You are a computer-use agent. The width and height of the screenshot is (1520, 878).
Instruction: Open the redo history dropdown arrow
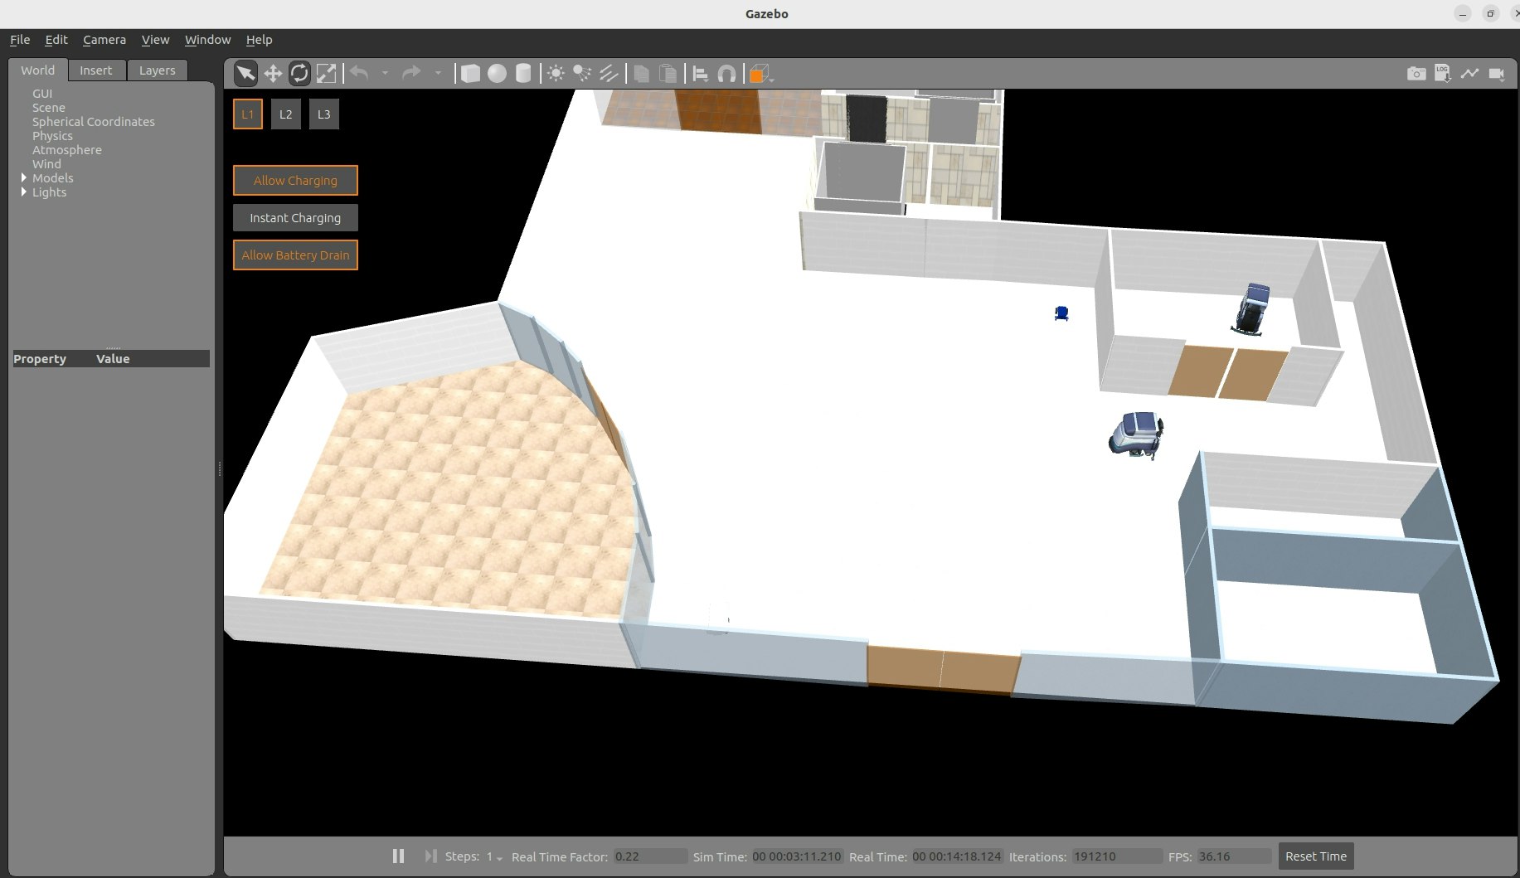(439, 73)
